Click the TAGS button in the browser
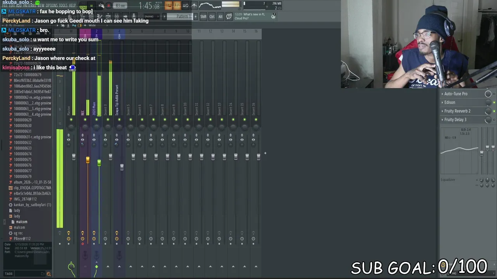This screenshot has height=279, width=497. click(x=9, y=274)
